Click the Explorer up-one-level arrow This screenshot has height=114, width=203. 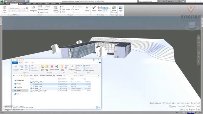tap(22, 76)
